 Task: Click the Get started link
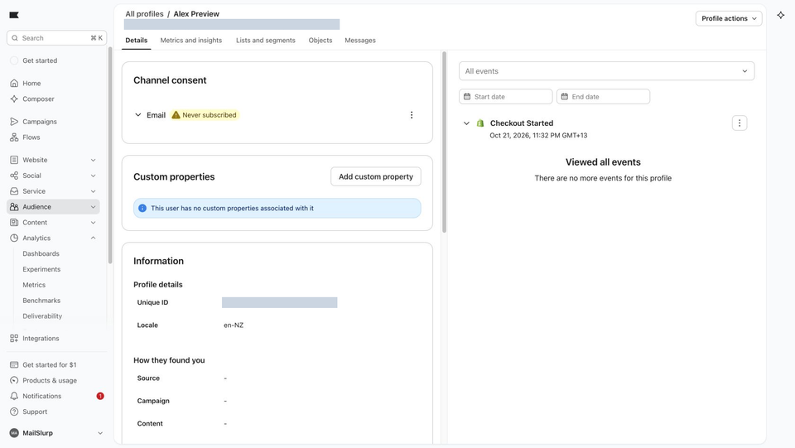(40, 60)
